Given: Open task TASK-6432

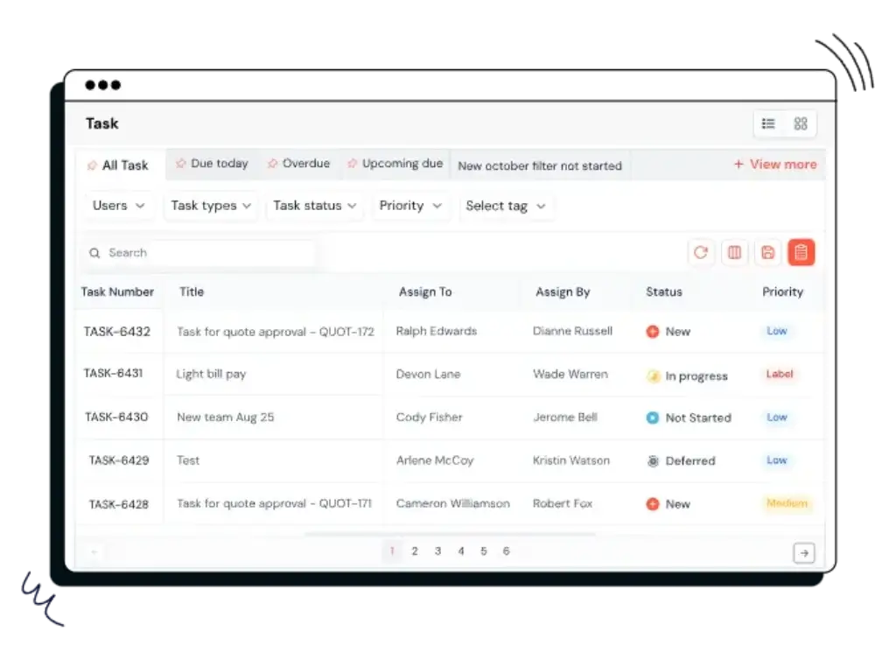Looking at the screenshot, I should click(117, 332).
